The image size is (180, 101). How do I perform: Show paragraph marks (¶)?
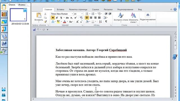click(x=106, y=22)
